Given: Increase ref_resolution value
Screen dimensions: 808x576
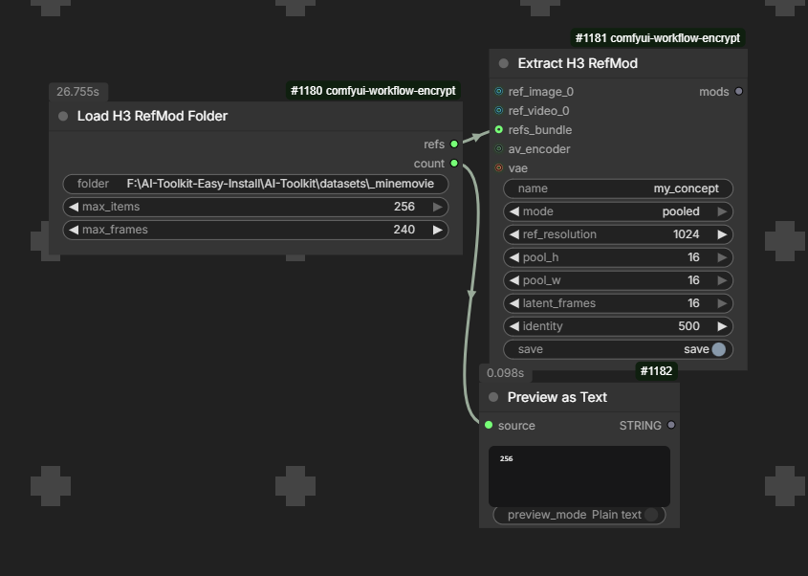Looking at the screenshot, I should pyautogui.click(x=722, y=234).
